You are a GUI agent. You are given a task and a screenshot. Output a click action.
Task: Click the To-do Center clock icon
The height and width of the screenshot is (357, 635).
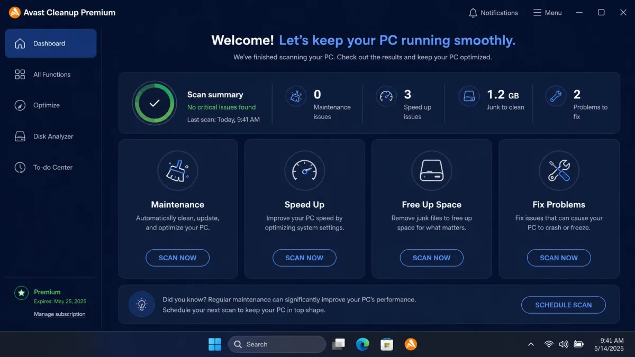tap(20, 167)
